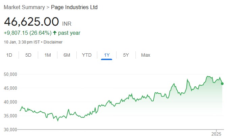
Task: Select the active 1Y tab
Action: pos(106,55)
